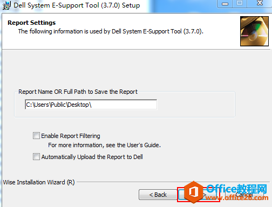Click the installer icon in the title bar
This screenshot has width=272, height=207.
point(6,5)
